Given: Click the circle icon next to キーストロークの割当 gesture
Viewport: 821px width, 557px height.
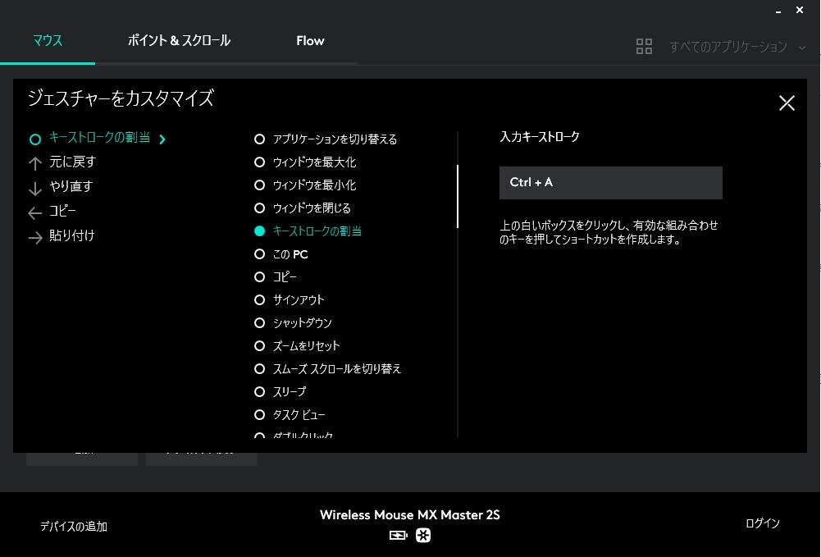Looking at the screenshot, I should [x=35, y=139].
